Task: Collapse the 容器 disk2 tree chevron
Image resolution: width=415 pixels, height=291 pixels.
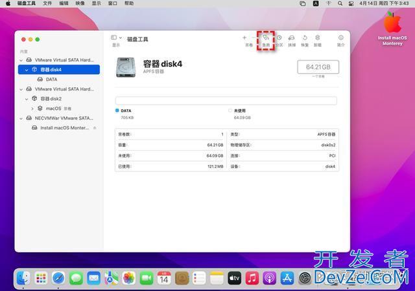Action: click(27, 99)
